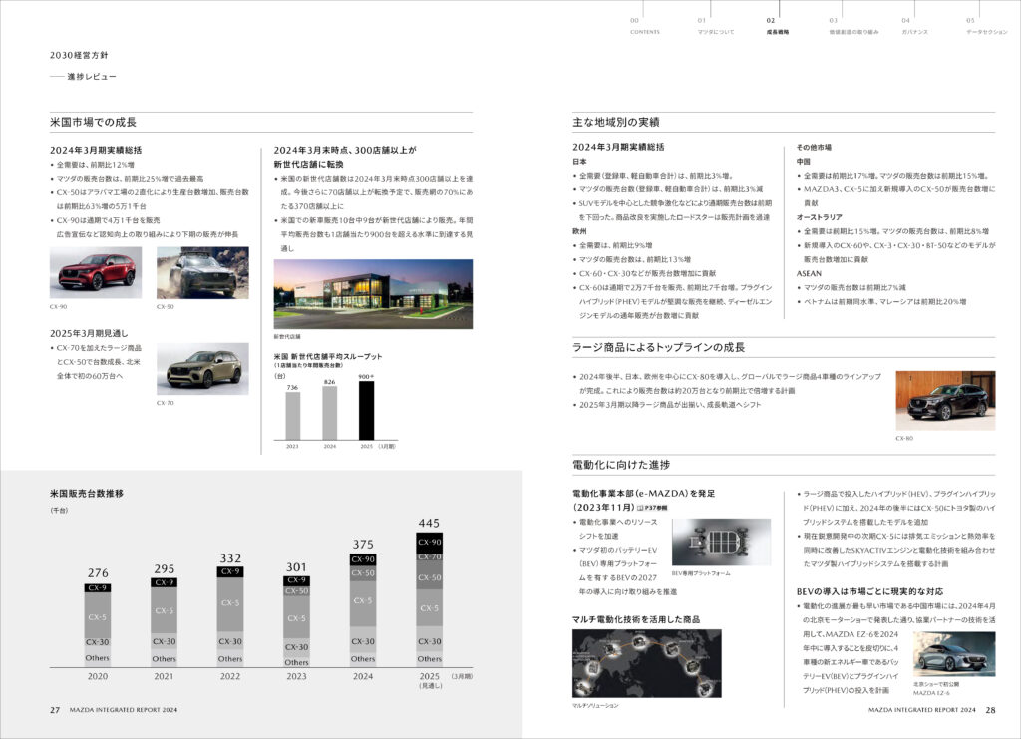The height and width of the screenshot is (739, 1021).
Task: Click the CX-5 segment in the 2020 bar
Action: click(98, 614)
